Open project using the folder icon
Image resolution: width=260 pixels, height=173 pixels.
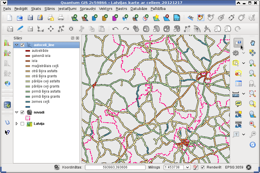pyautogui.click(x=20, y=18)
